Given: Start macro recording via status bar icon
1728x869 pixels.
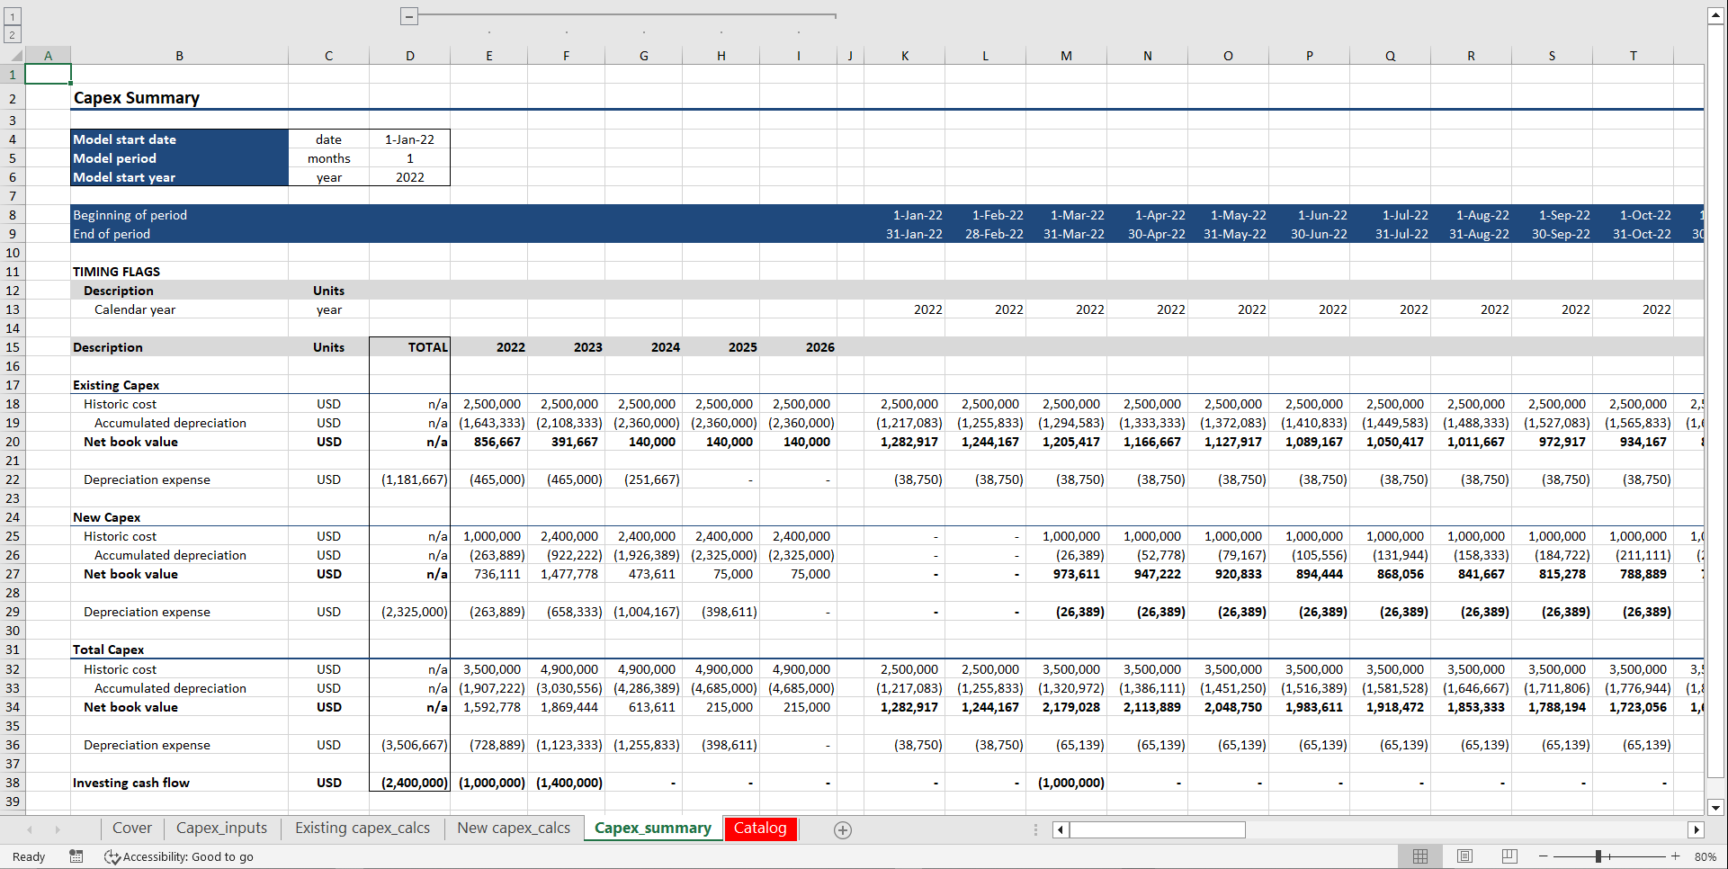Looking at the screenshot, I should (x=76, y=856).
